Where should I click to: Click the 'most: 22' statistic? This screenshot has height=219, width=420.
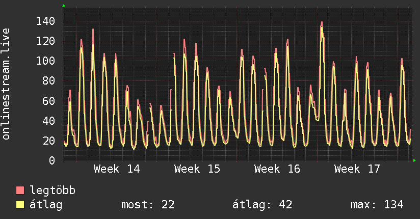click(x=148, y=205)
